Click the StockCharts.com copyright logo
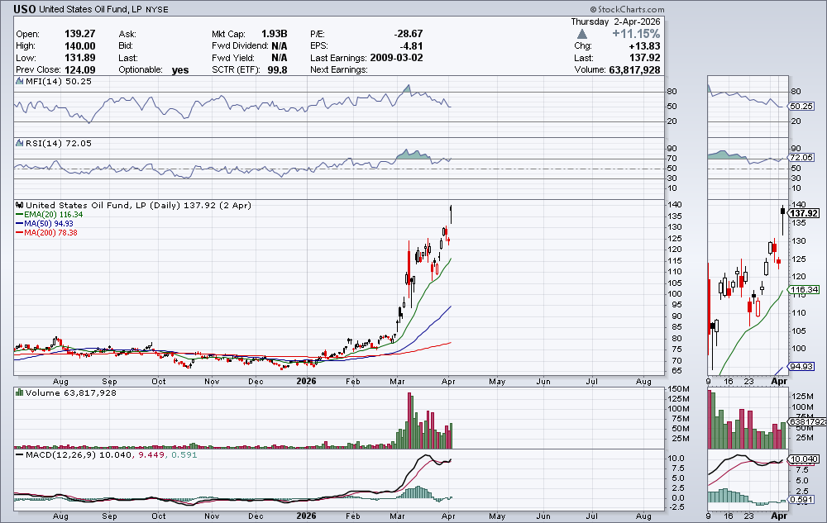The image size is (827, 523). pyautogui.click(x=627, y=9)
